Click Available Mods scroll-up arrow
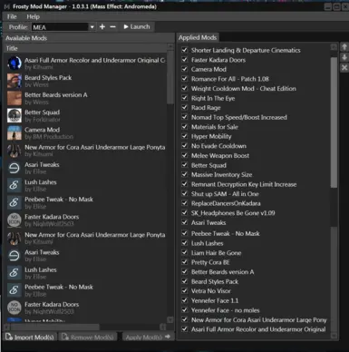The width and height of the screenshot is (349, 352). [x=170, y=46]
